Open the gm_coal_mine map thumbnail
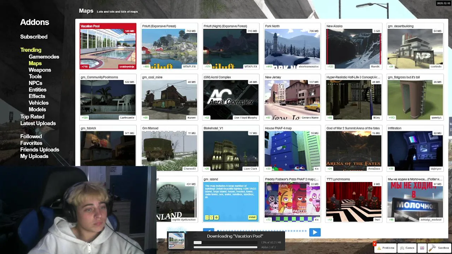Viewport: 452px width, 254px height. point(169,97)
